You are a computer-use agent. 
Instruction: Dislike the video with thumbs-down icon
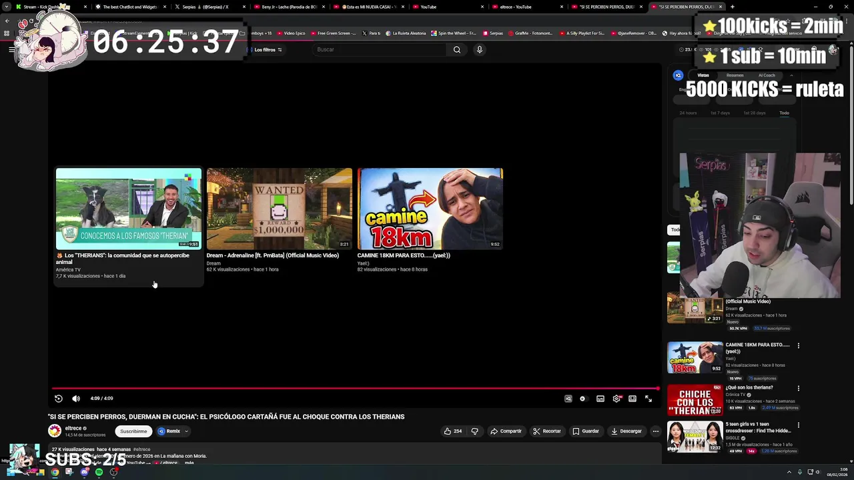pos(474,431)
